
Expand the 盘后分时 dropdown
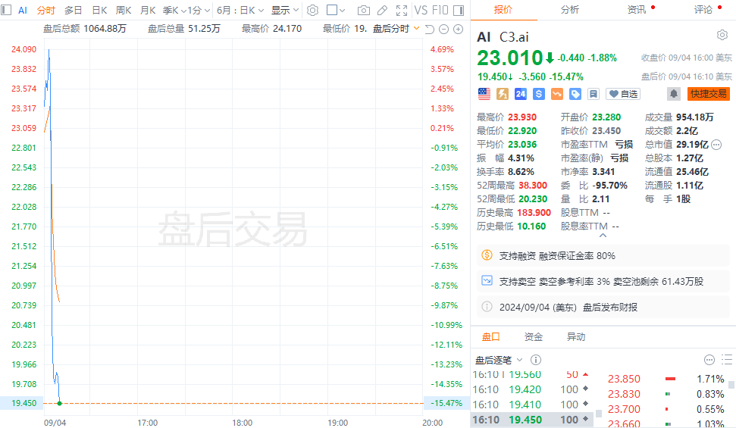pyautogui.click(x=396, y=29)
